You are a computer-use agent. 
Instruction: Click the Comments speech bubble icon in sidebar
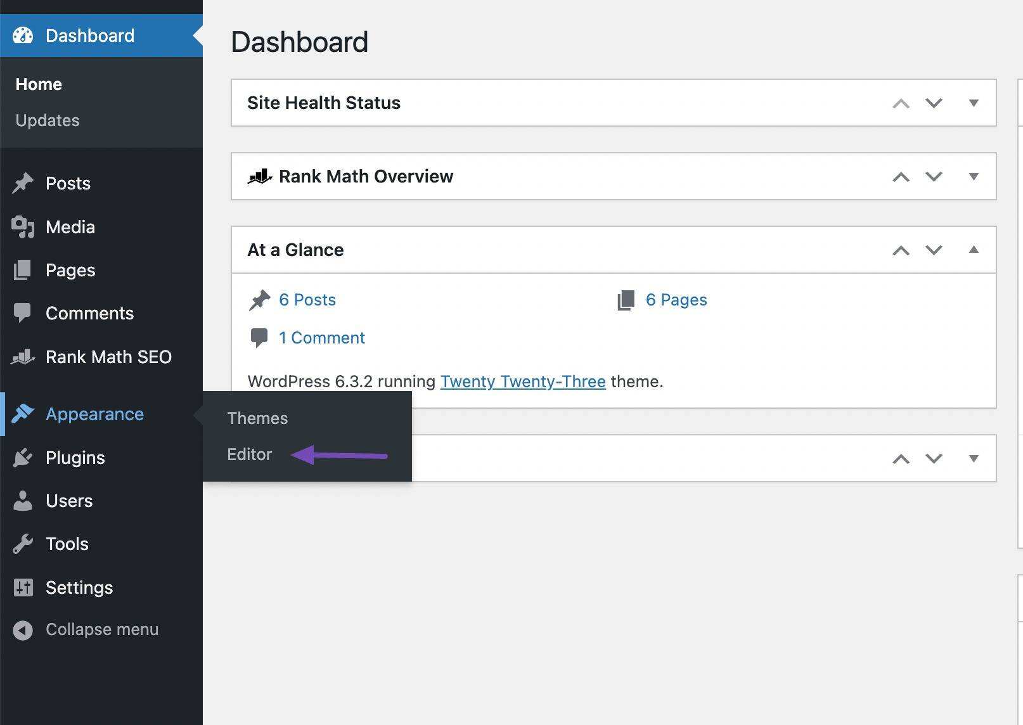(x=23, y=313)
